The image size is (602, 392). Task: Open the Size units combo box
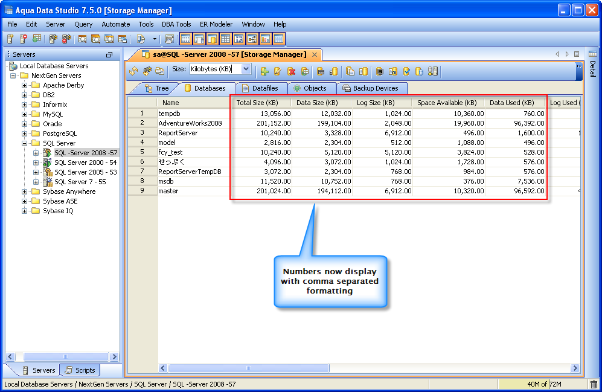(220, 69)
